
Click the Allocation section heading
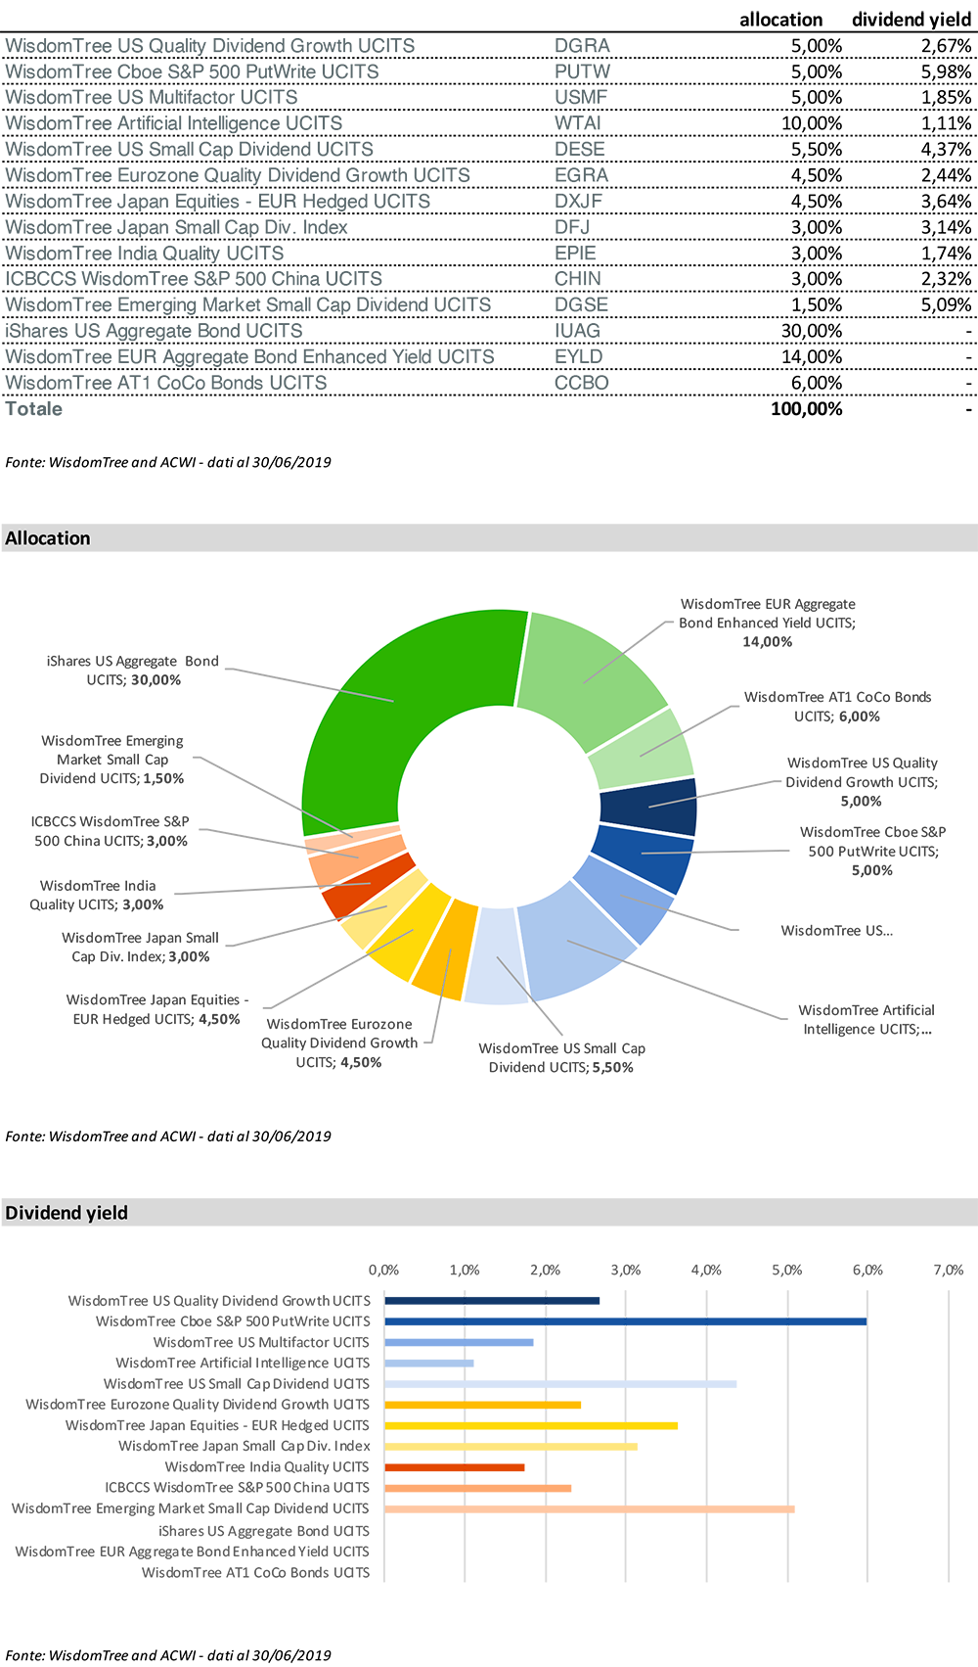tap(48, 538)
